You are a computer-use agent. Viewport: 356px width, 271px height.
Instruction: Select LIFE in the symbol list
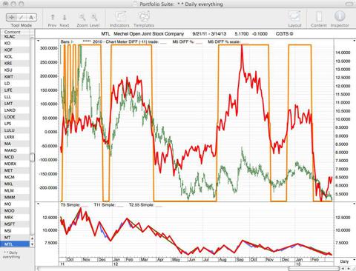click(16, 90)
